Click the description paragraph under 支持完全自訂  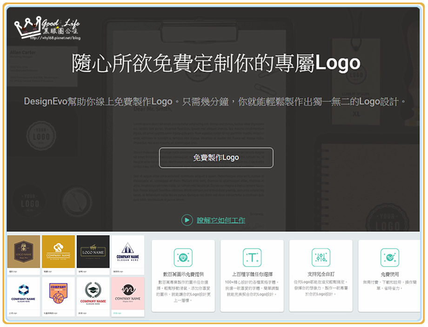pos(321,288)
